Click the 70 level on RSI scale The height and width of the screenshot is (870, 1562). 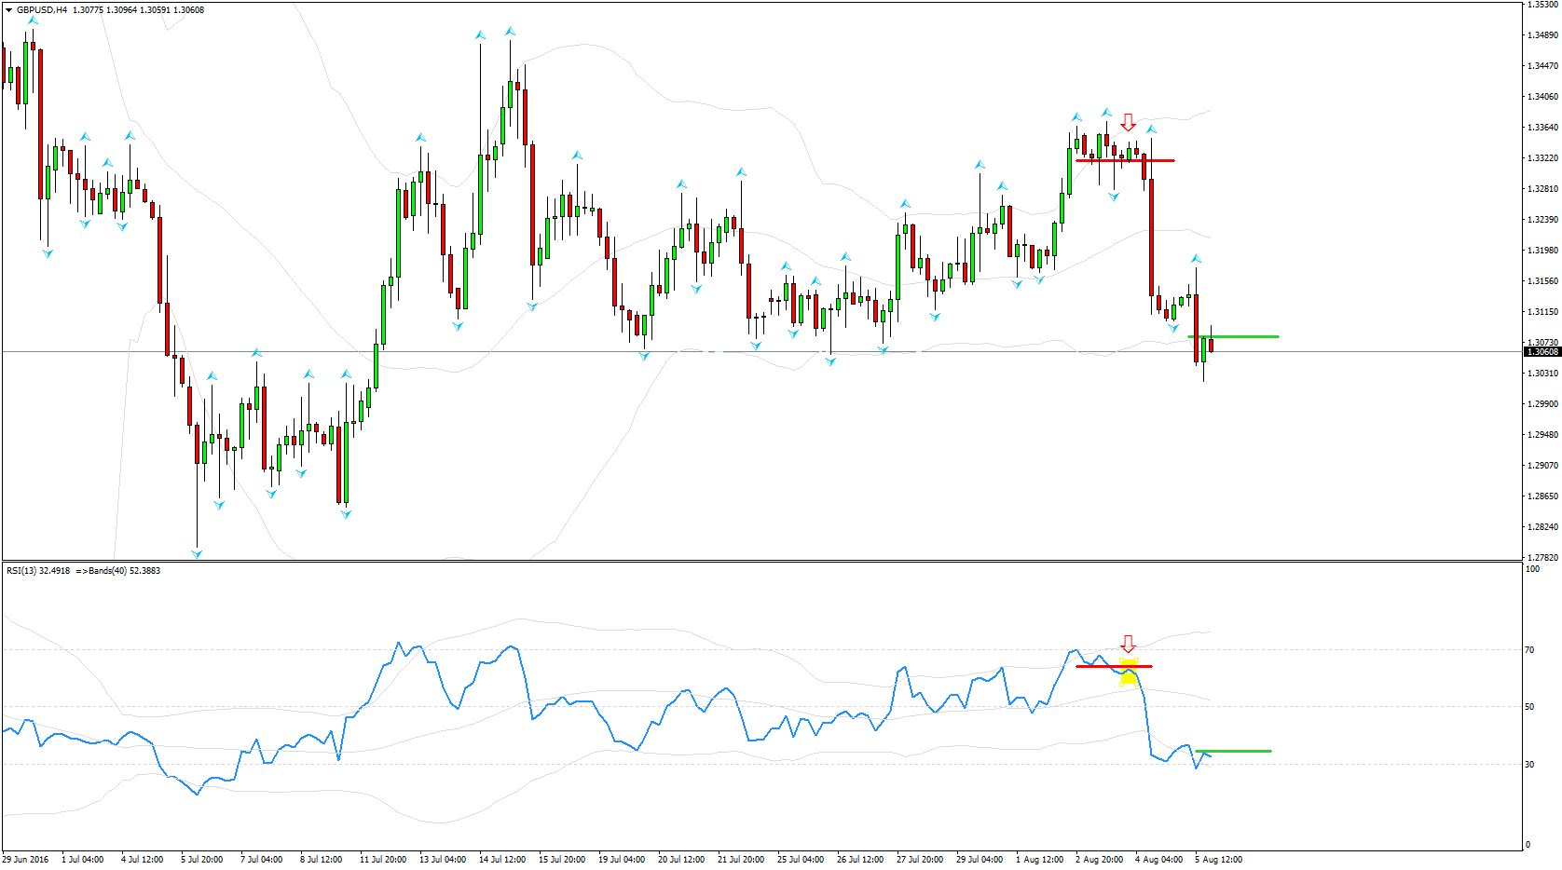pos(1529,650)
